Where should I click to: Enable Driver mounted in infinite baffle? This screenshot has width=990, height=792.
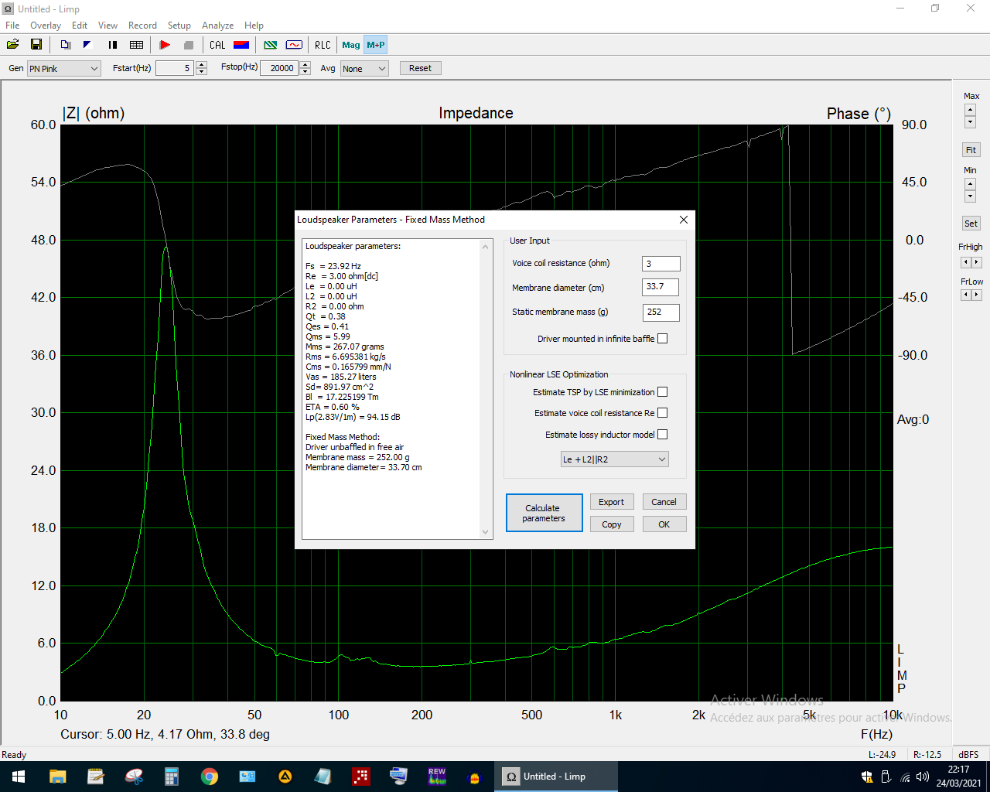point(662,339)
